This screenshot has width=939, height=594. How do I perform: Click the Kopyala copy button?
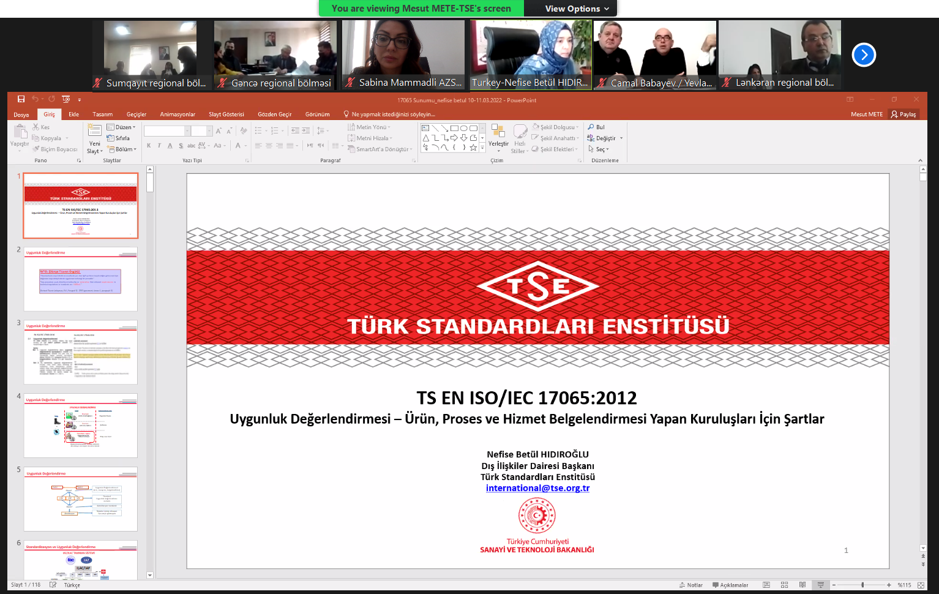point(48,138)
